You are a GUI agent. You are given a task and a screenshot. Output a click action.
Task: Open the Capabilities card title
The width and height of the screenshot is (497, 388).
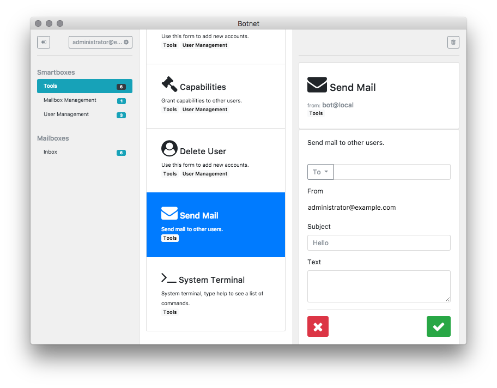point(203,87)
